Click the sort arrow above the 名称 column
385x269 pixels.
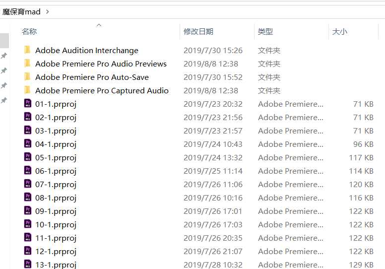point(99,25)
